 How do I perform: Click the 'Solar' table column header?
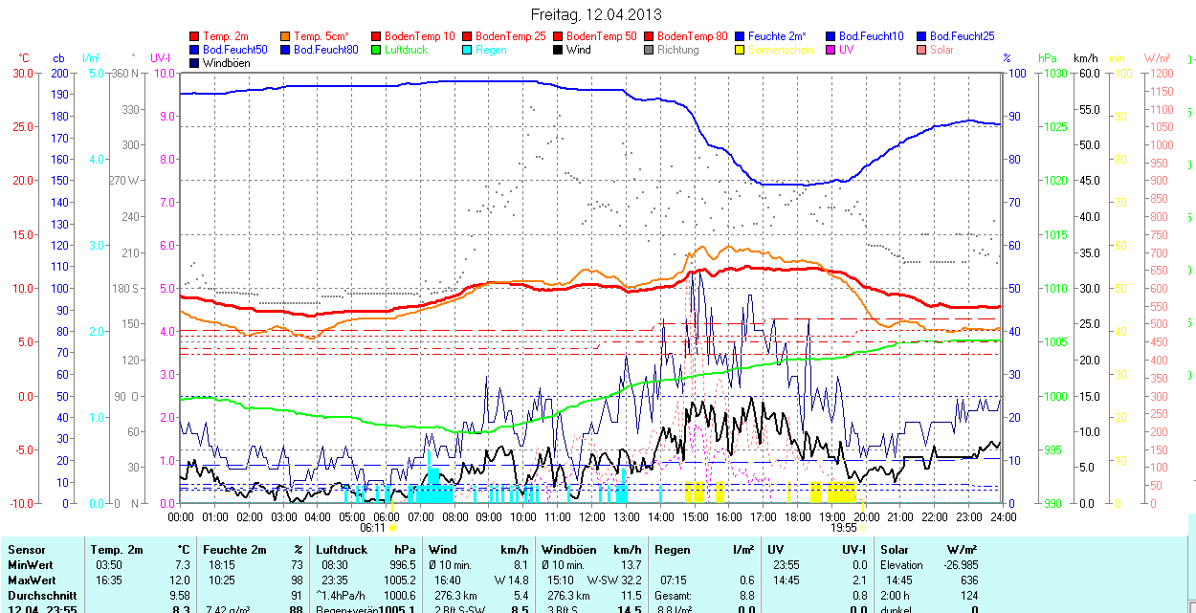point(895,550)
